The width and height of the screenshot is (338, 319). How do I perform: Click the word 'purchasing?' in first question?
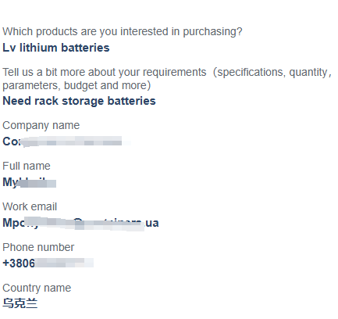pos(212,32)
